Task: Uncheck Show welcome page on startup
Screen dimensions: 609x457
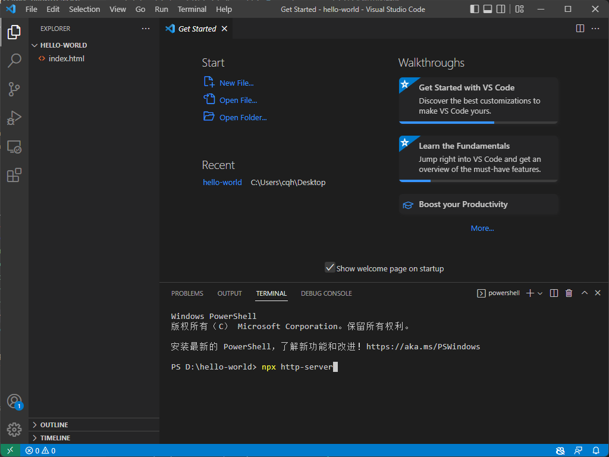Action: pos(329,268)
